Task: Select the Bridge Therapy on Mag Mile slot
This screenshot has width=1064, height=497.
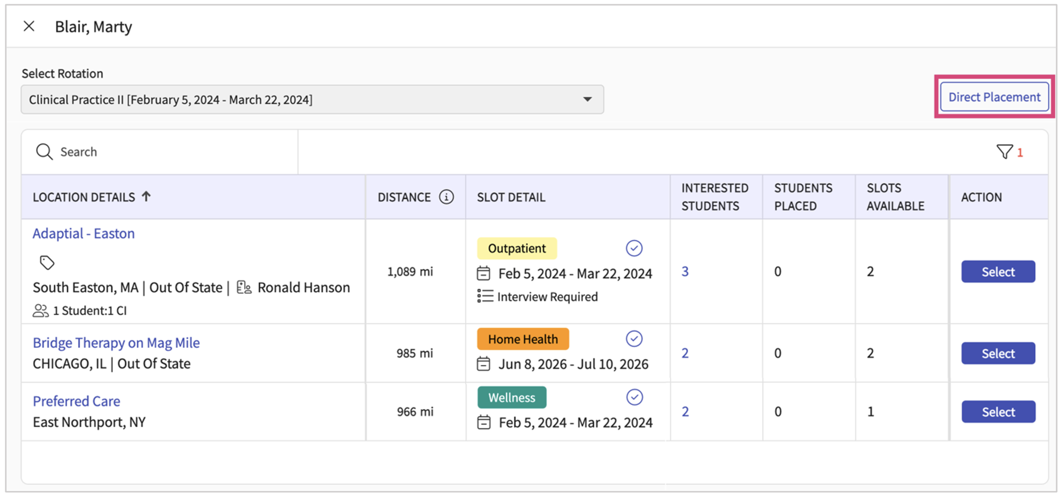Action: point(998,353)
